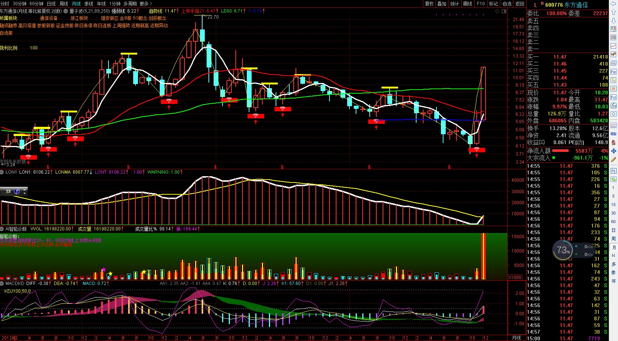This screenshot has height=341, width=618.
Task: Switch to the 60分钟 period tab
Action: click(x=36, y=4)
